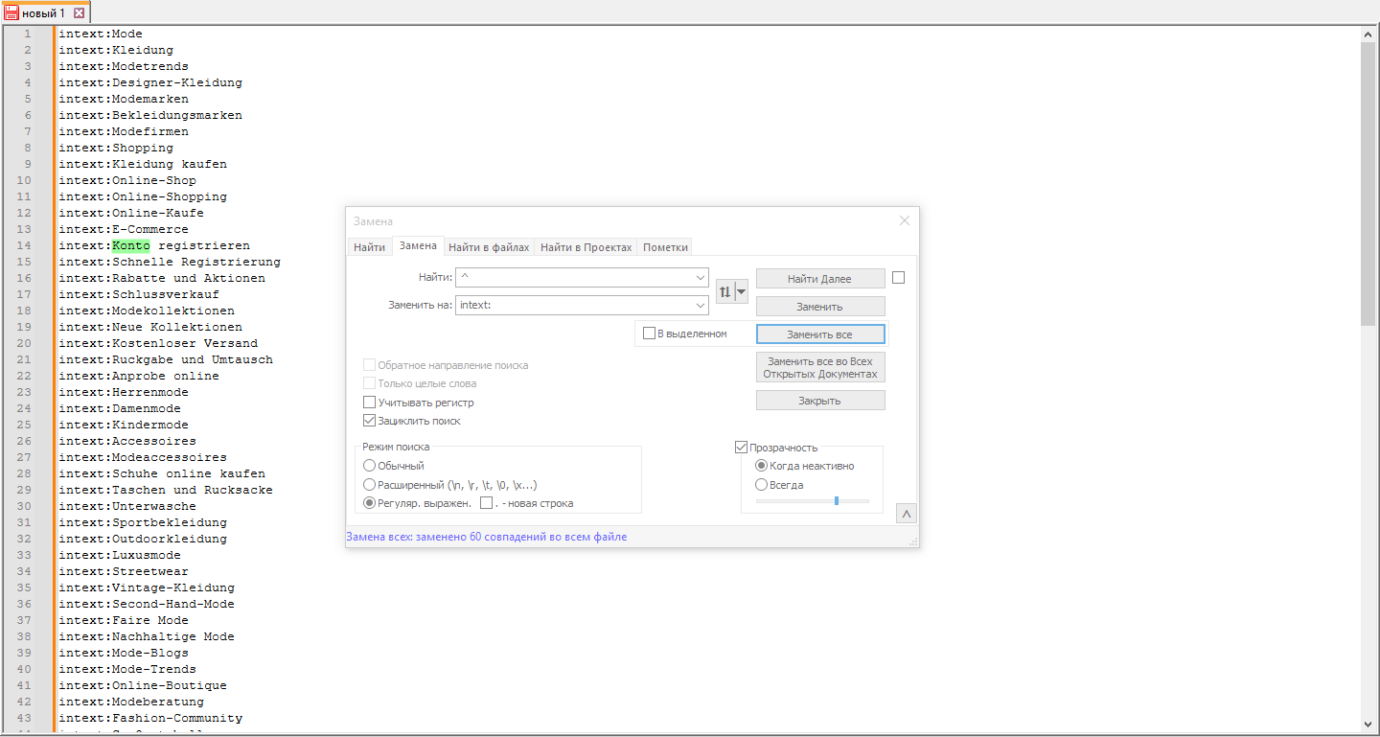Click line 1 text intext:Mode
The height and width of the screenshot is (737, 1380).
[101, 34]
